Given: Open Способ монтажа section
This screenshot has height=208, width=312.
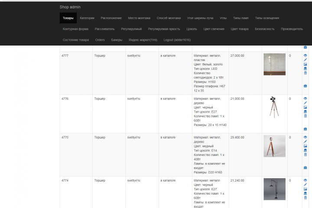Looking at the screenshot, I should tap(169, 18).
